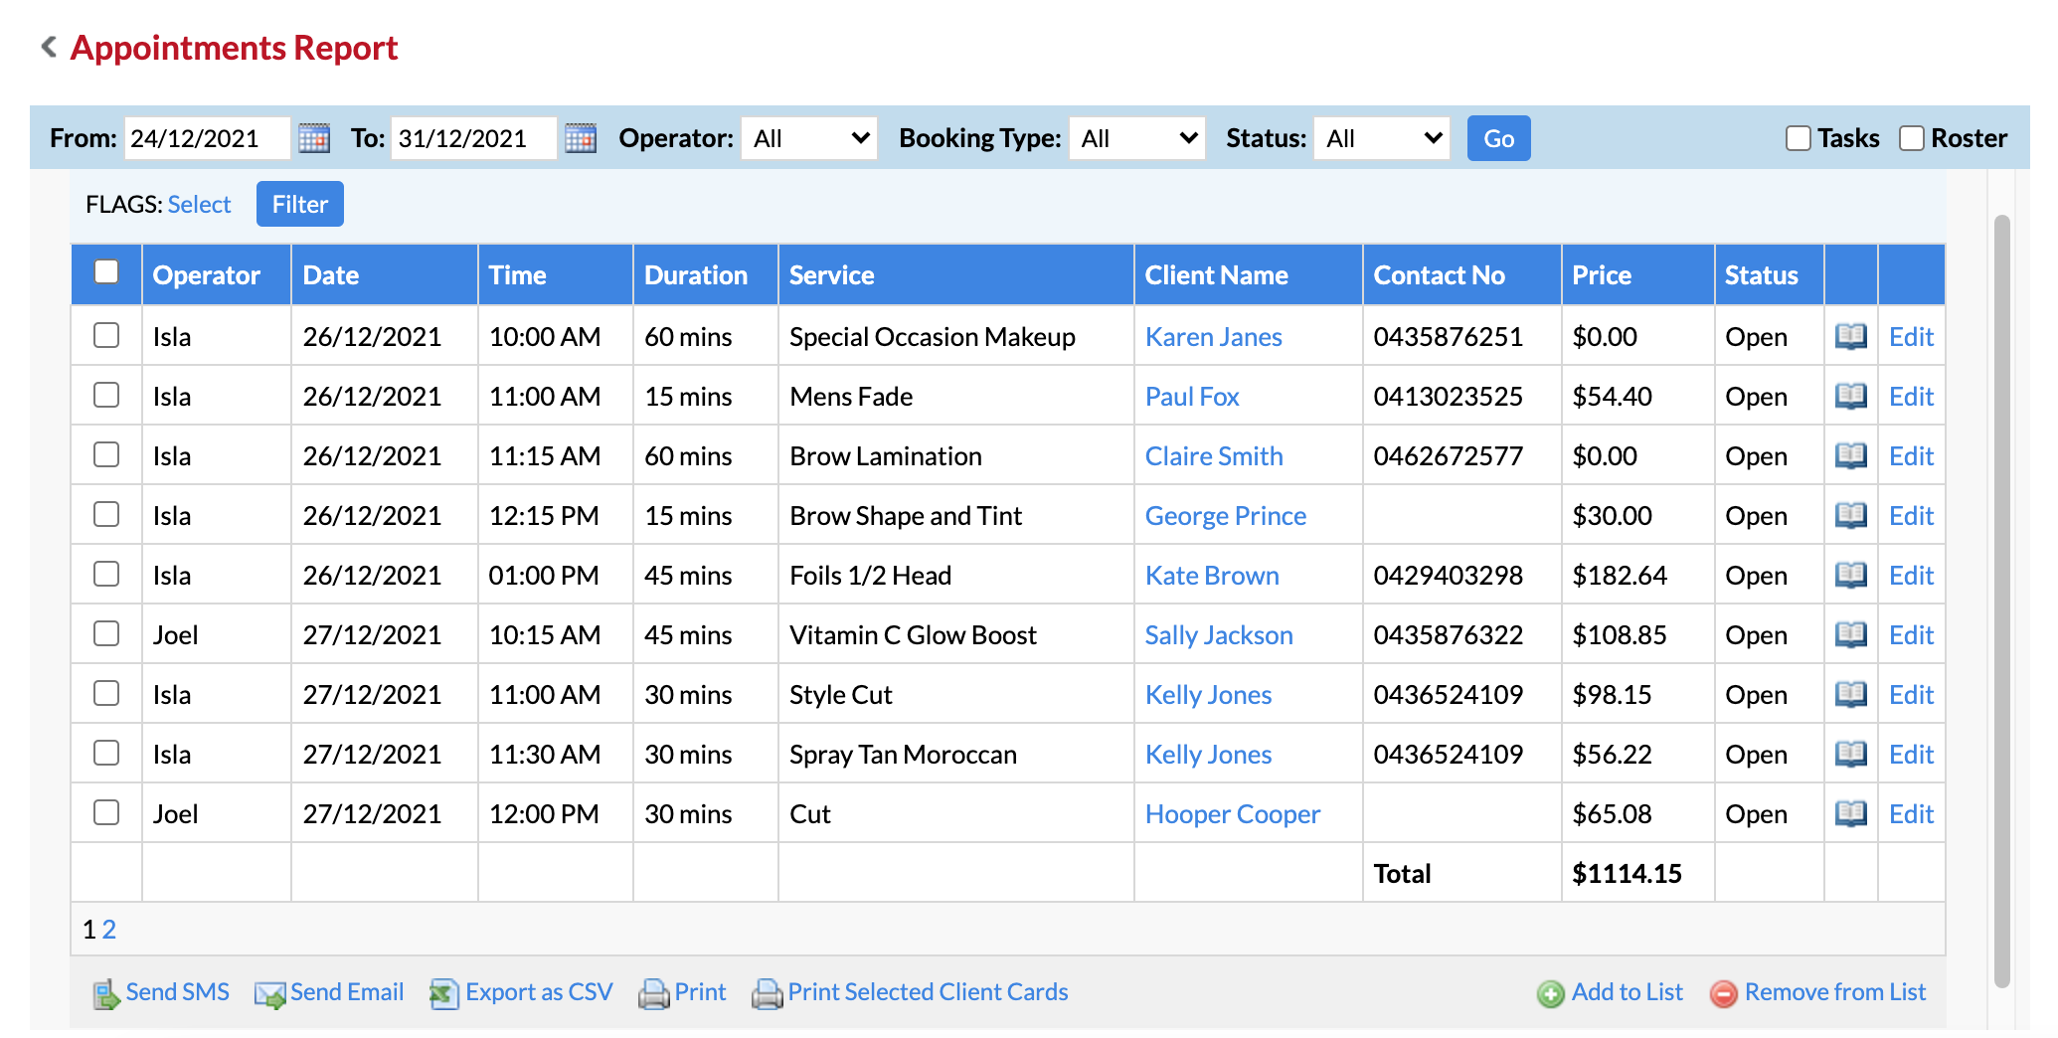Click the Export as CSV link text
Screen dimensions: 2058x1038
point(539,992)
